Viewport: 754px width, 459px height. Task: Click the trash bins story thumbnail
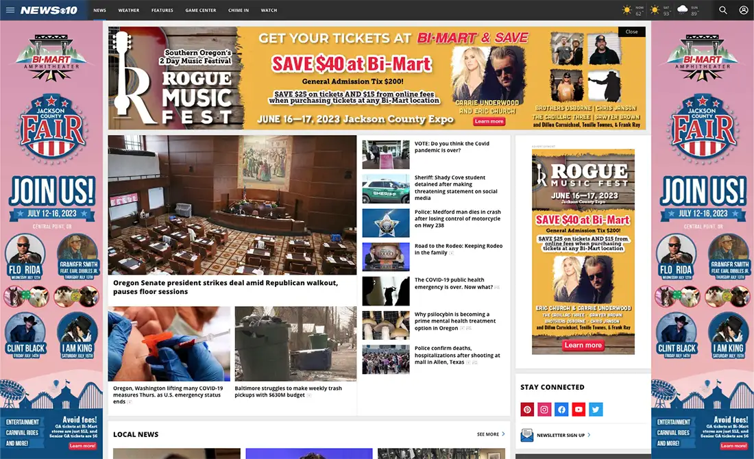pyautogui.click(x=295, y=344)
